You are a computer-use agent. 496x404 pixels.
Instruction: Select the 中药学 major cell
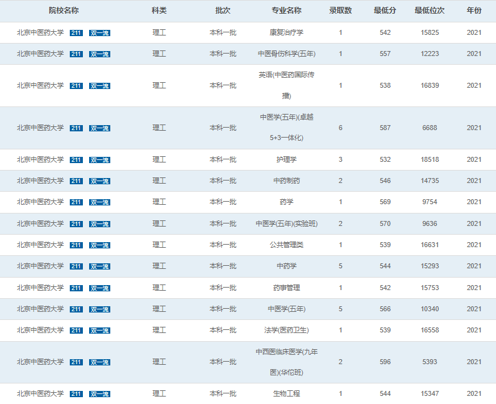(286, 266)
